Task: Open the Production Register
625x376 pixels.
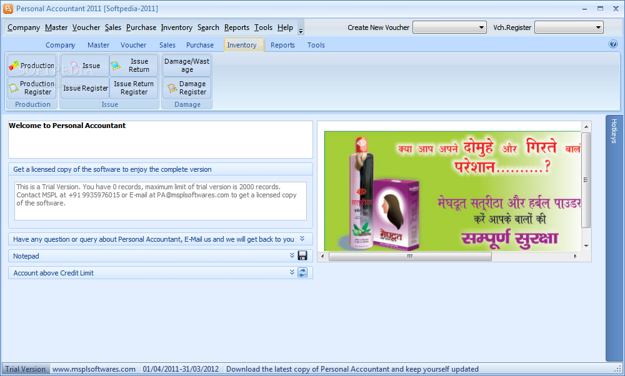Action: click(x=32, y=88)
